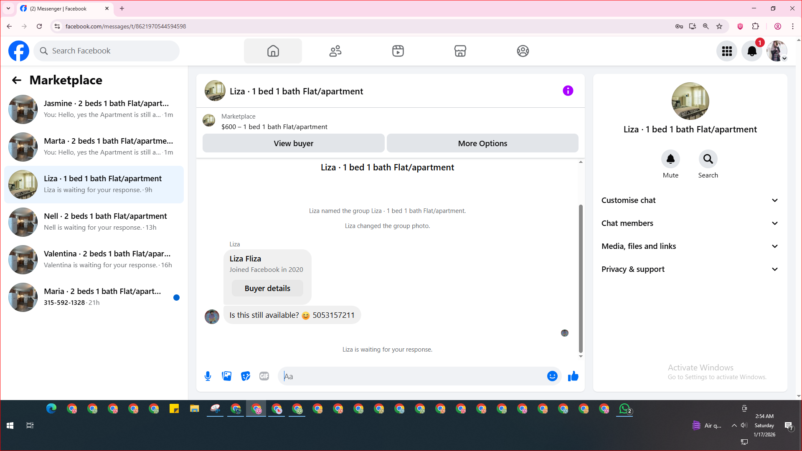The image size is (802, 451).
Task: Send a thumbs-up like
Action: tap(573, 376)
